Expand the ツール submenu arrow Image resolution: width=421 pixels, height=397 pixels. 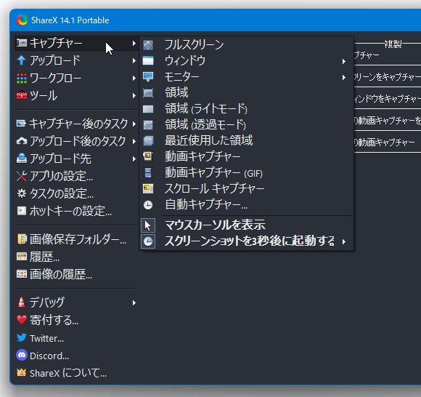coord(134,96)
